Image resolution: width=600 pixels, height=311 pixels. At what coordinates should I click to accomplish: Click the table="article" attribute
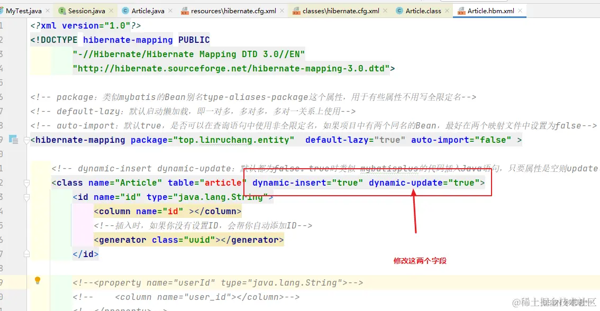[207, 183]
